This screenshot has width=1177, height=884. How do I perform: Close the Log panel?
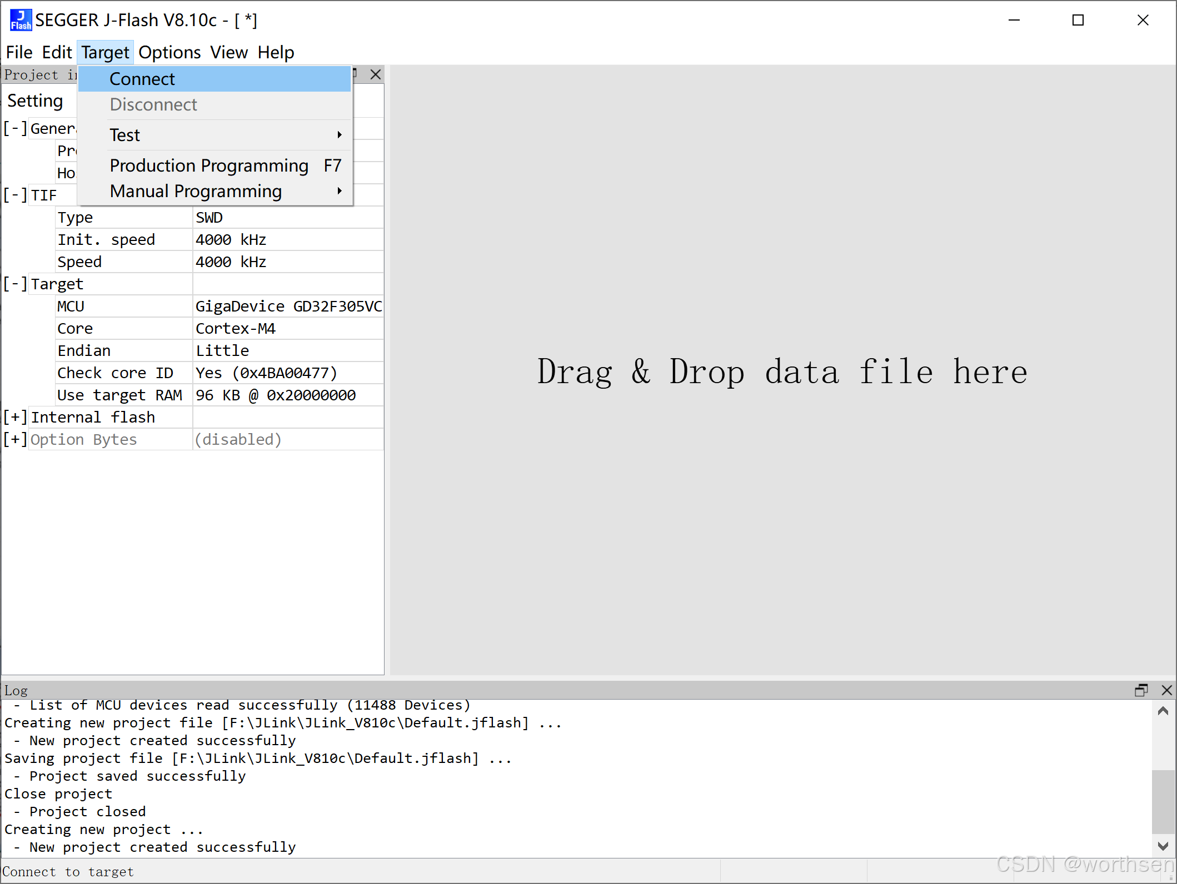coord(1166,690)
